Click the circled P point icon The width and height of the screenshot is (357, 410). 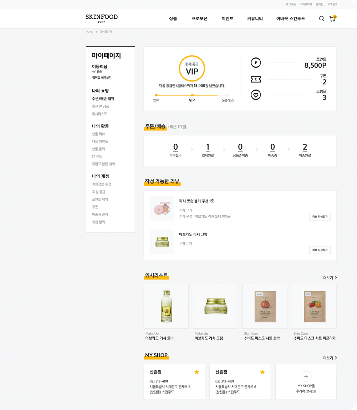click(256, 63)
